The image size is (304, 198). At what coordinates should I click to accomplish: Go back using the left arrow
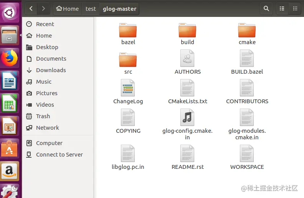31,8
